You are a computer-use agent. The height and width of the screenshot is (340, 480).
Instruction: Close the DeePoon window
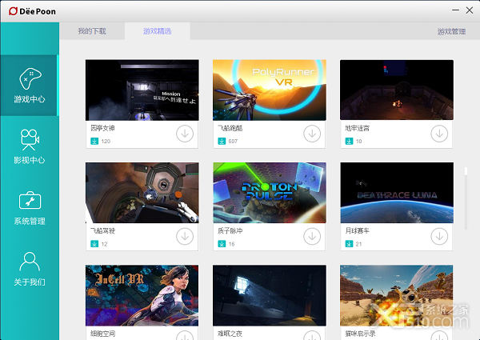tap(470, 10)
